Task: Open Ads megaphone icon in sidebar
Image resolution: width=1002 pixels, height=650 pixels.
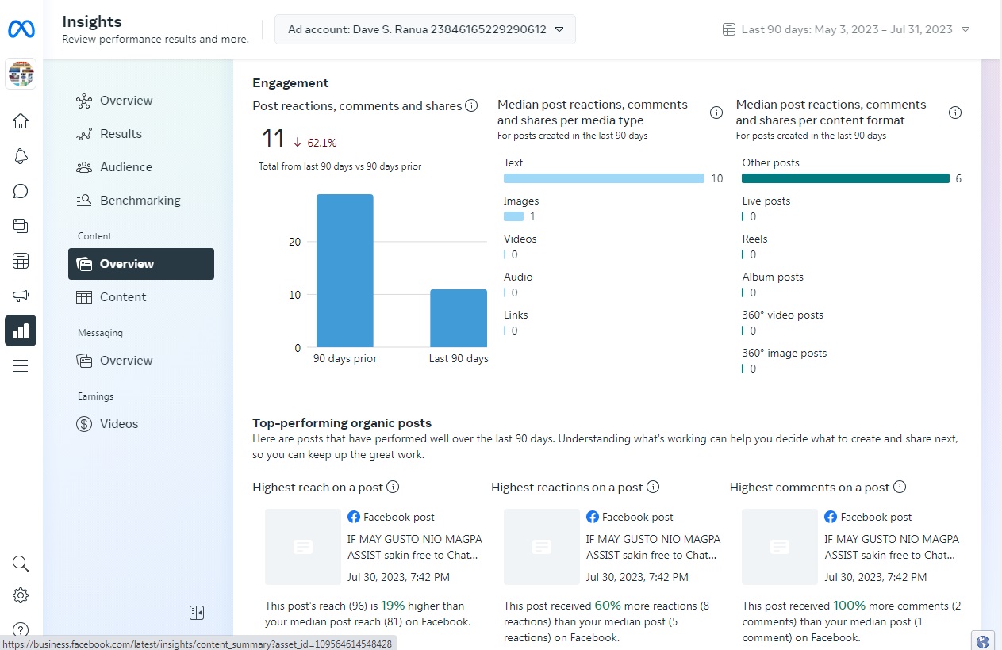Action: coord(21,296)
